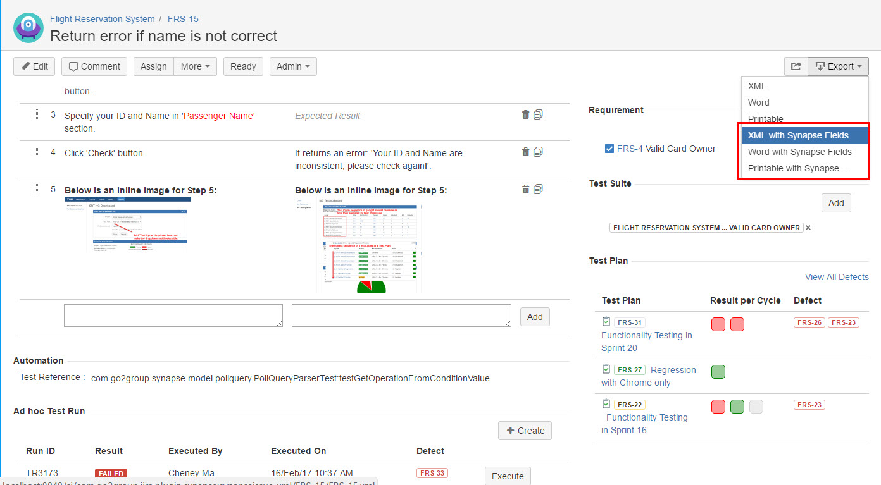Click the new step description text box
The width and height of the screenshot is (881, 485).
(x=173, y=316)
